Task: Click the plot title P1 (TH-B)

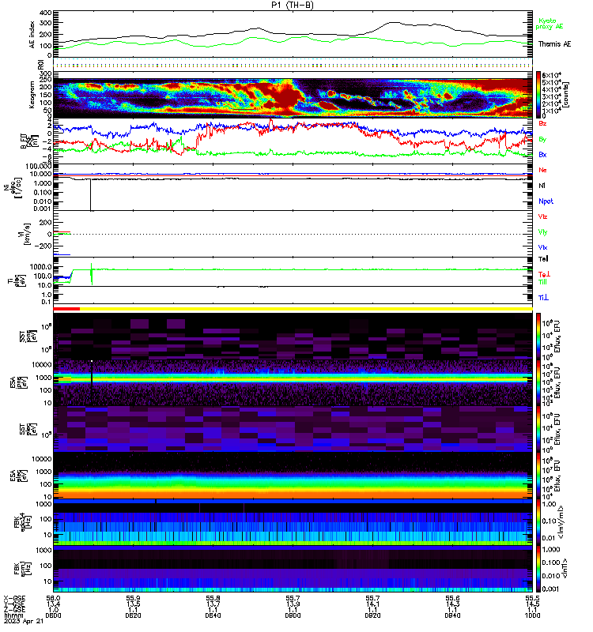Action: (x=293, y=5)
